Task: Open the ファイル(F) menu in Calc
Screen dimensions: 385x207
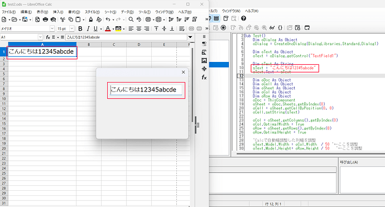Action: [8, 12]
